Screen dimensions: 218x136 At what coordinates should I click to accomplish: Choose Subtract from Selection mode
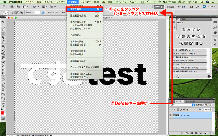pos(18,12)
